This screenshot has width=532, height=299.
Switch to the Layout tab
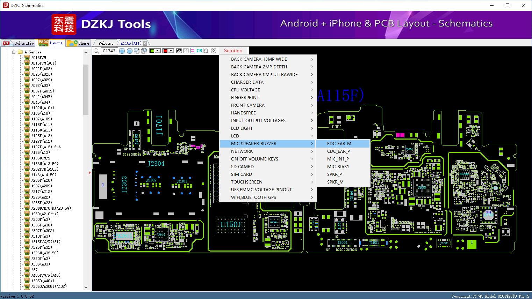tap(51, 43)
